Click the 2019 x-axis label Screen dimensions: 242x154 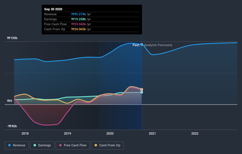pos(68,133)
